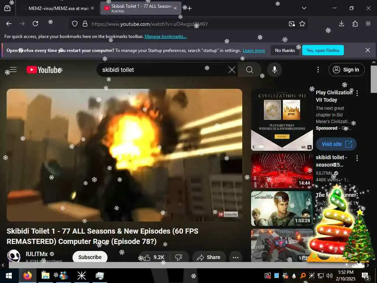Open the Windows Start menu
377x283 pixels.
click(9, 276)
